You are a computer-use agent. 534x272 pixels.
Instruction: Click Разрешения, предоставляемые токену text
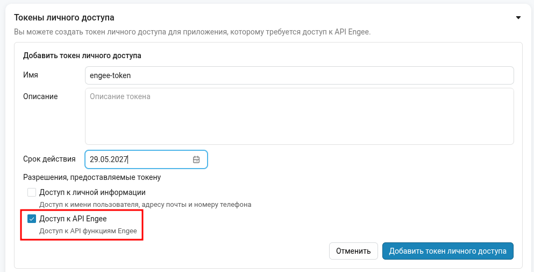pyautogui.click(x=92, y=177)
